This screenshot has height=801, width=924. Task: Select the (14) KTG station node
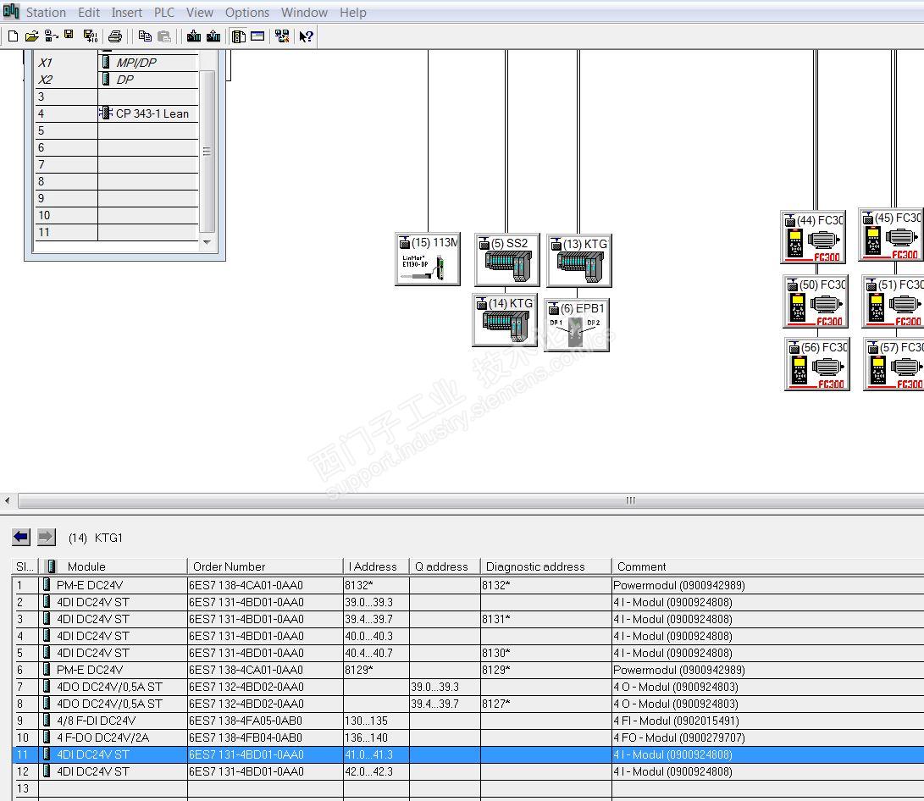click(505, 320)
